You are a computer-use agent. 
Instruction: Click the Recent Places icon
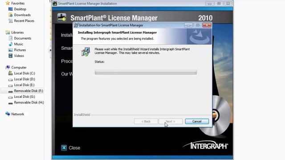point(11,21)
